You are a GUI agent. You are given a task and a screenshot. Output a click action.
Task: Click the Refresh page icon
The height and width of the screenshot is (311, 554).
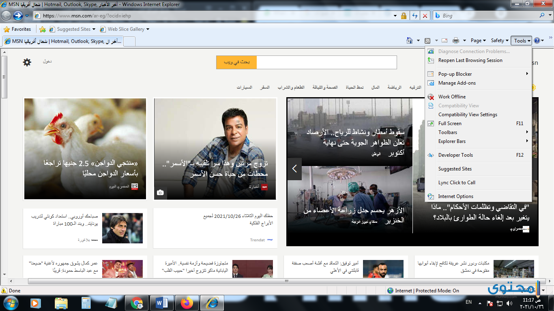pos(415,16)
